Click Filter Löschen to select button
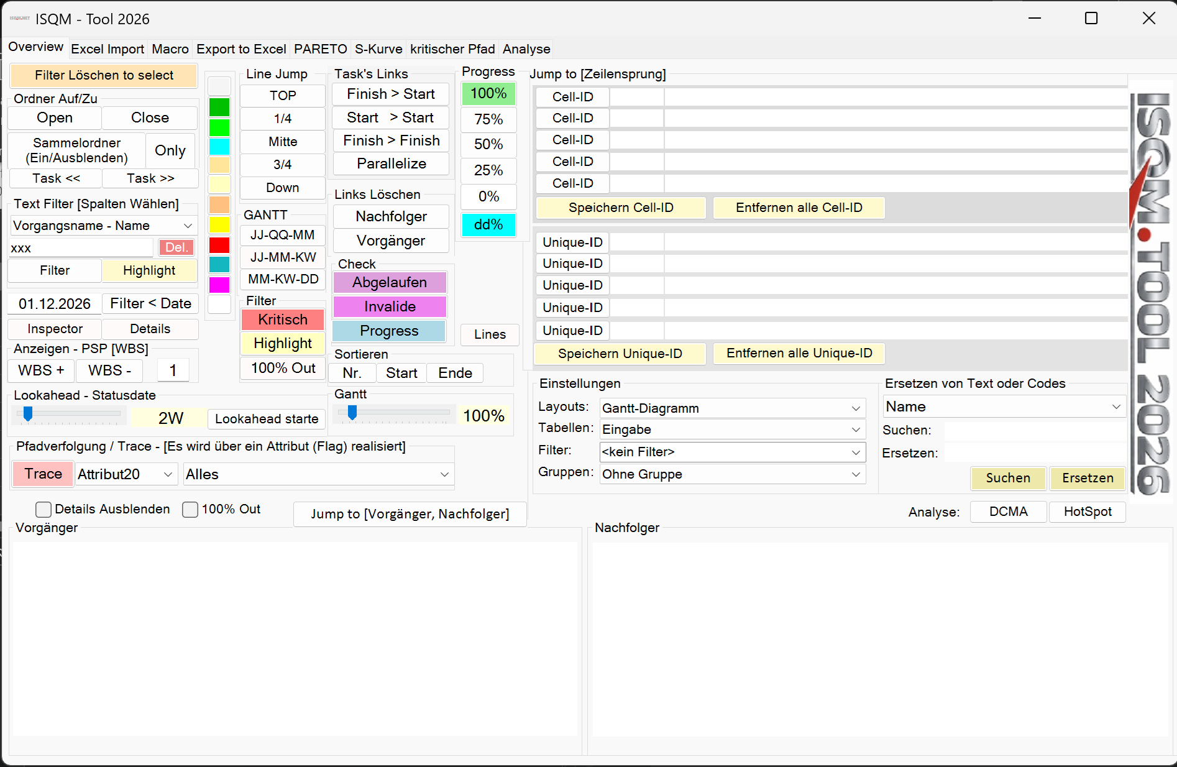The height and width of the screenshot is (767, 1177). coord(104,75)
